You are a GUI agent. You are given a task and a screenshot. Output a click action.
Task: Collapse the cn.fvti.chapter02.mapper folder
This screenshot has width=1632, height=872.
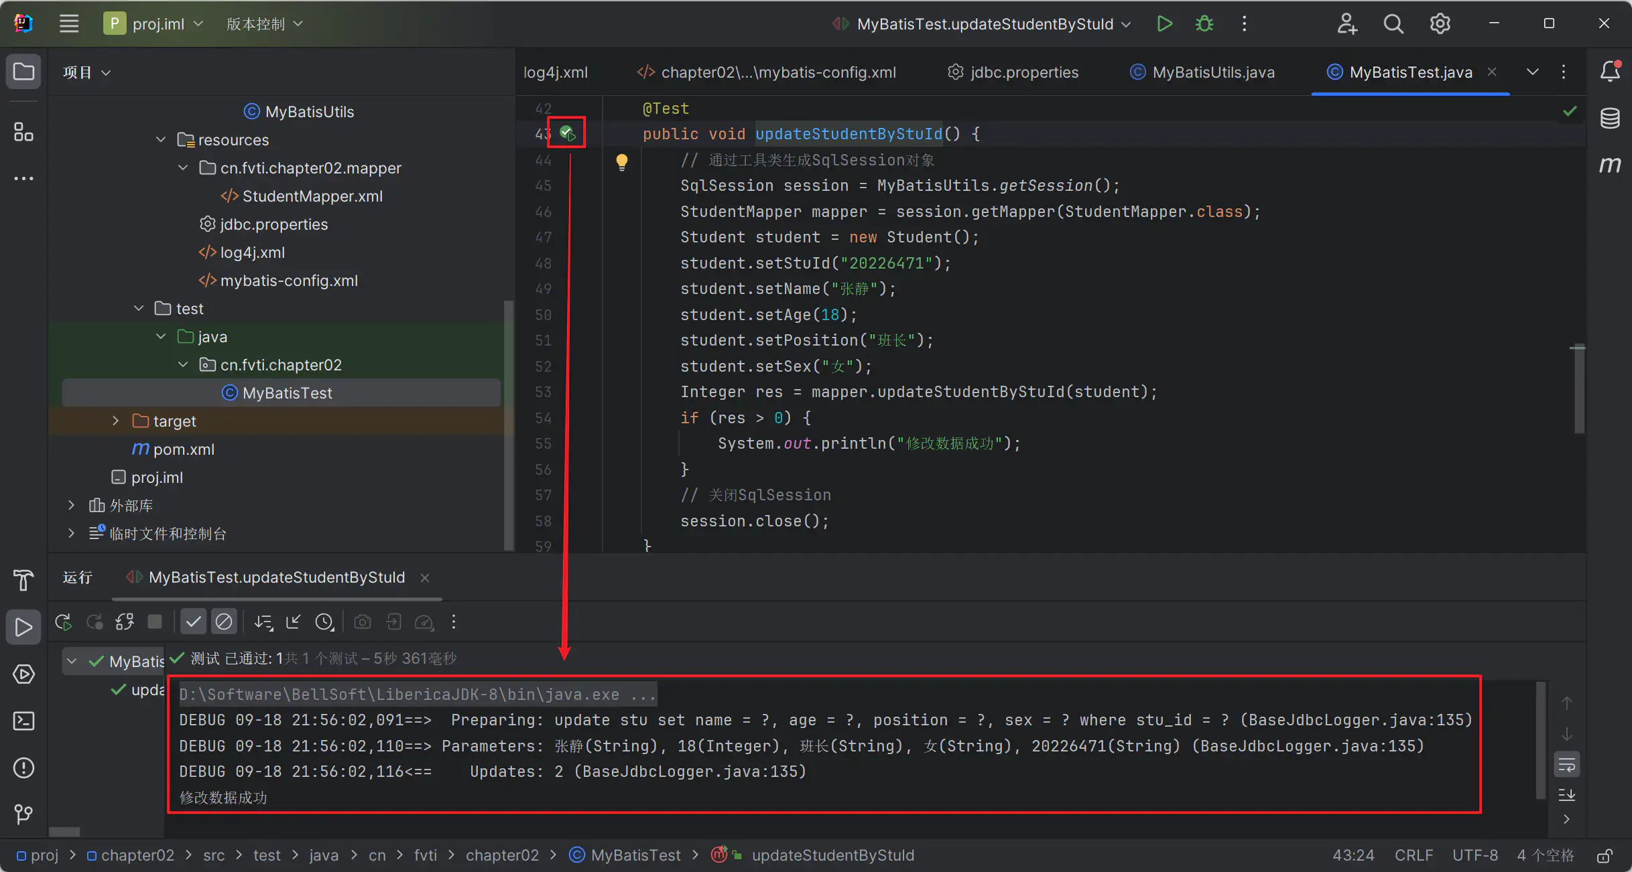pos(183,167)
